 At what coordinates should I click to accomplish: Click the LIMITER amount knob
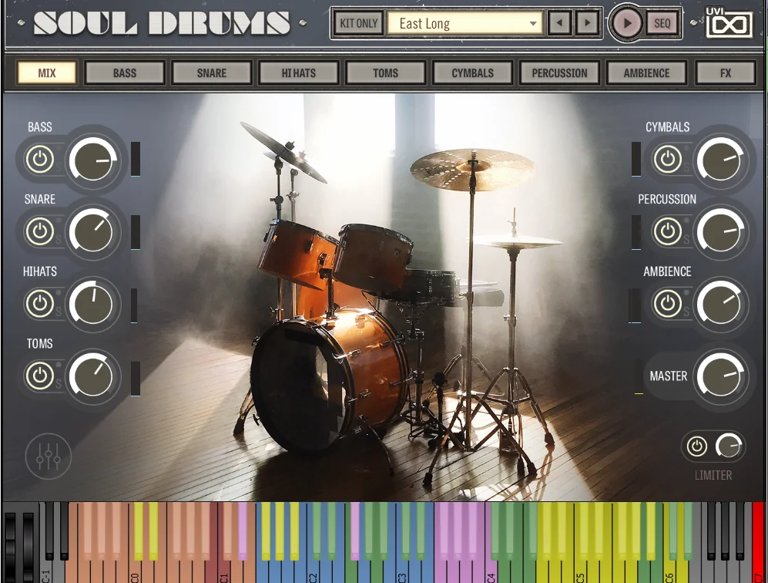(x=728, y=447)
